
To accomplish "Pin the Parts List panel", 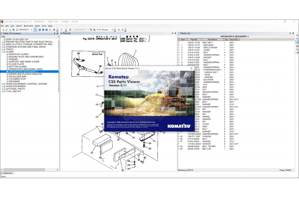I will pyautogui.click(x=290, y=33).
